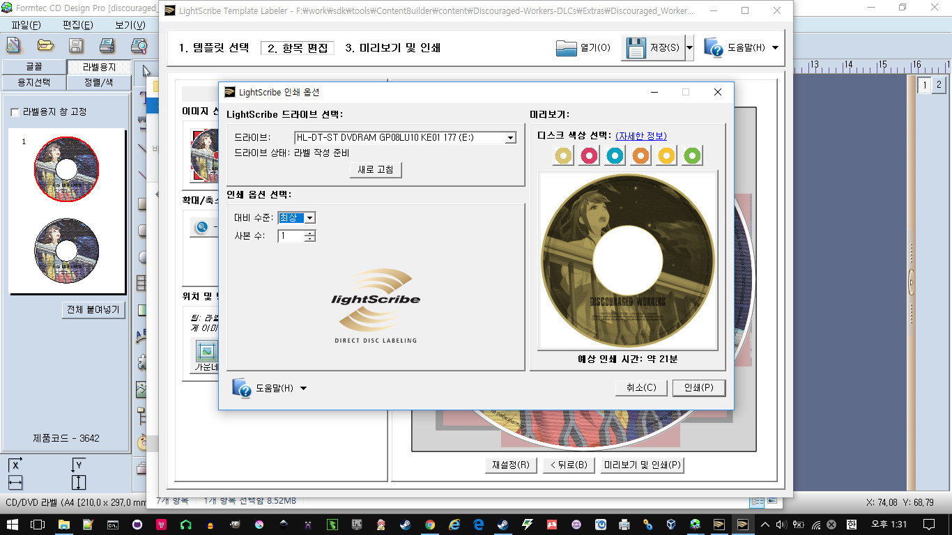Screen dimensions: 952x535
Task: Select page 1 button in Formtec
Action: click(x=925, y=85)
